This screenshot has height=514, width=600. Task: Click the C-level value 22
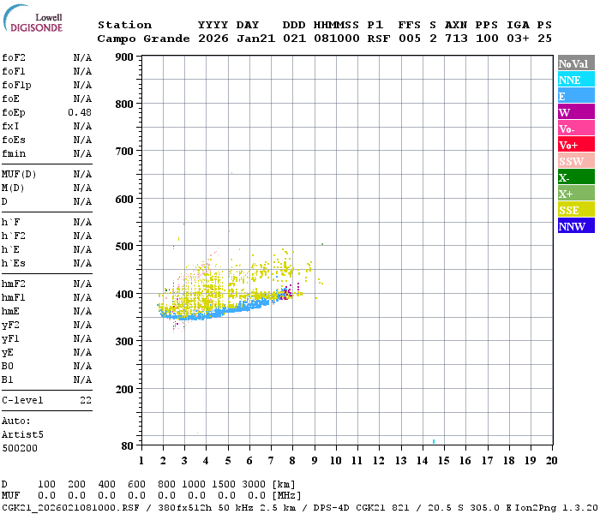click(x=86, y=400)
